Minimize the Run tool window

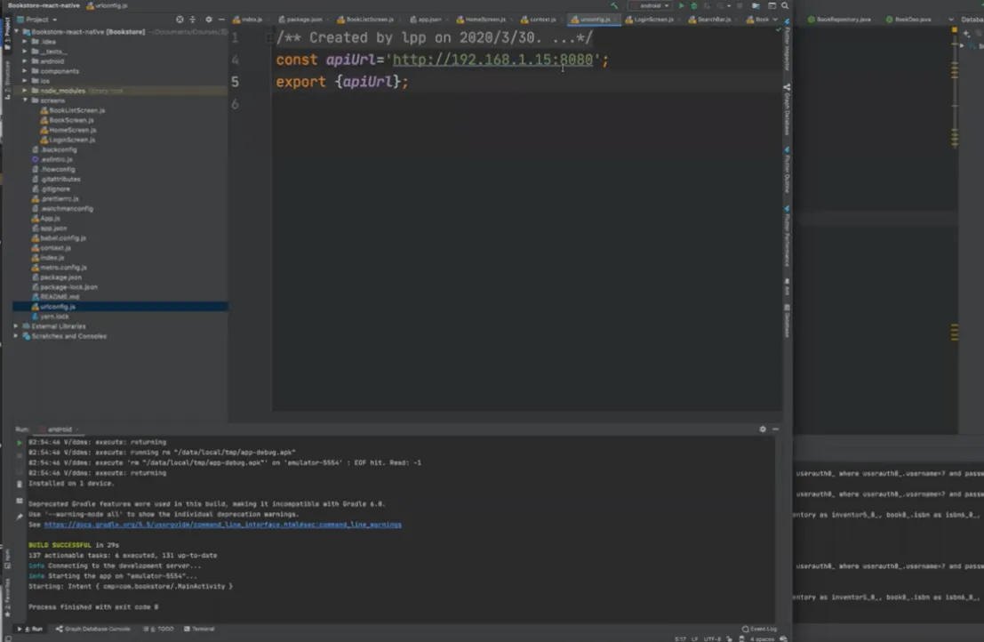pyautogui.click(x=776, y=429)
